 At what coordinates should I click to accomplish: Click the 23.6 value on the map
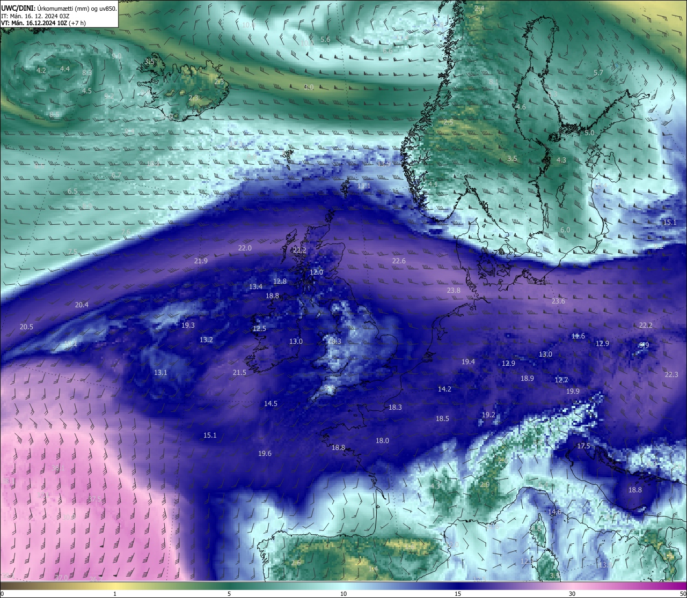pyautogui.click(x=558, y=301)
